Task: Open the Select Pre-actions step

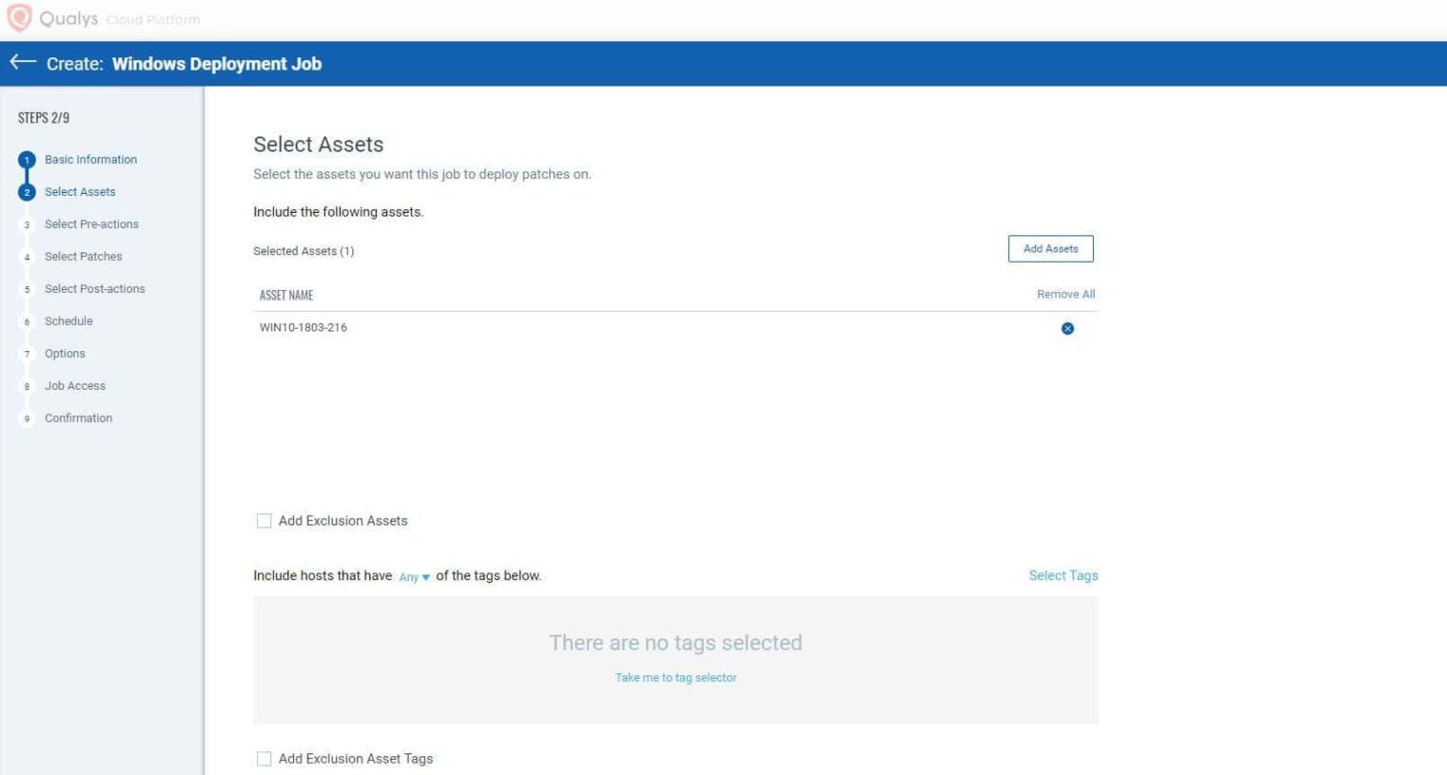Action: pyautogui.click(x=91, y=224)
